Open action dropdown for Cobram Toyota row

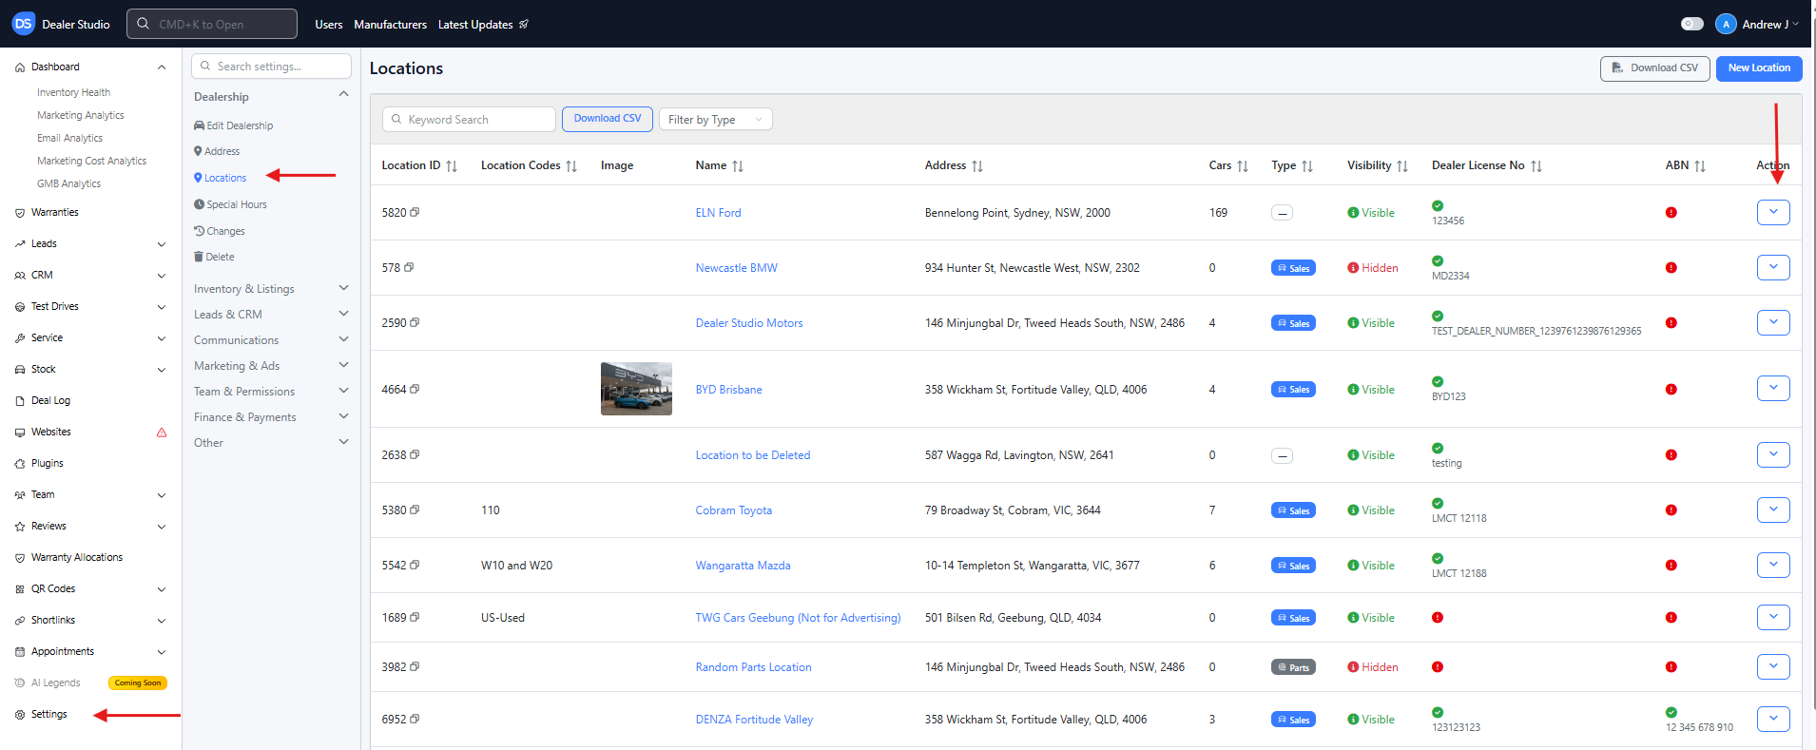tap(1772, 510)
